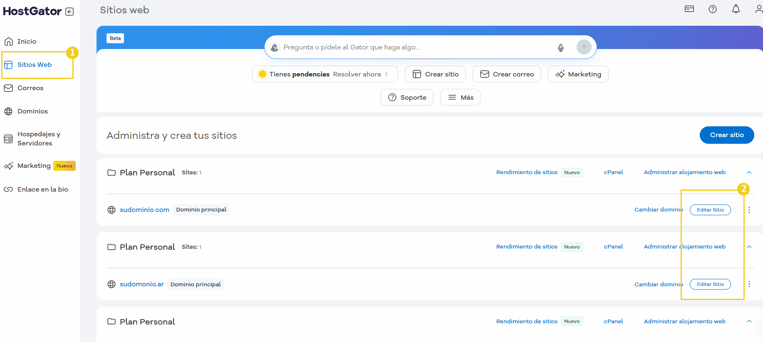Click the globe icon beside sudominio.com
763x342 pixels.
(x=111, y=210)
